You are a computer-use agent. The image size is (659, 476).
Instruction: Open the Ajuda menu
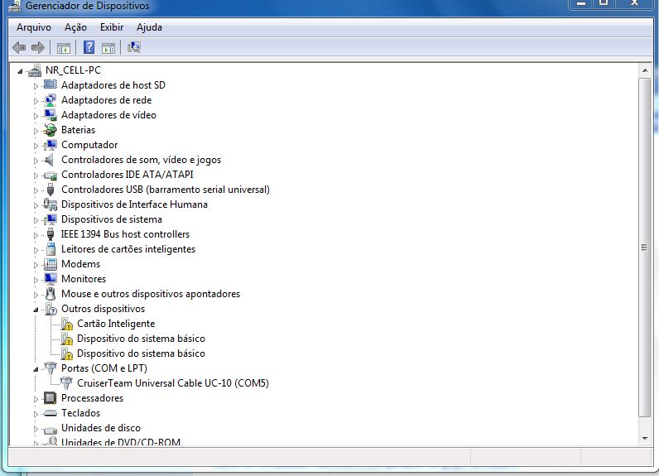pos(149,27)
